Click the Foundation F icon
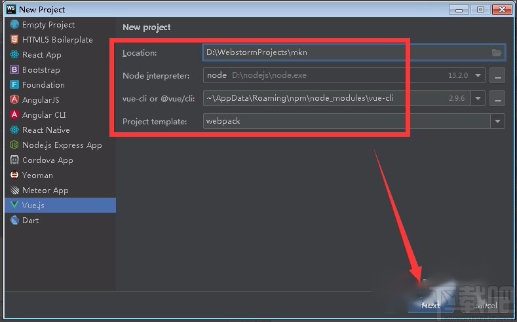This screenshot has height=322, width=517. pos(14,85)
